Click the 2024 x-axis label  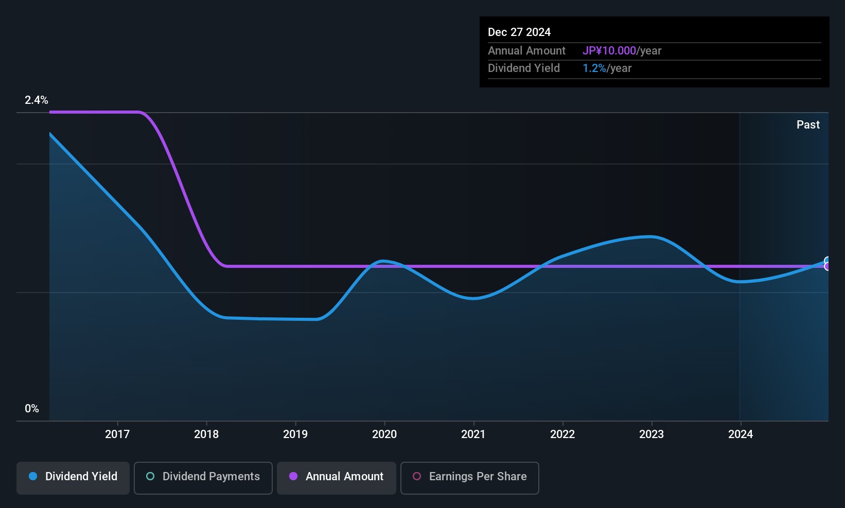coord(741,434)
